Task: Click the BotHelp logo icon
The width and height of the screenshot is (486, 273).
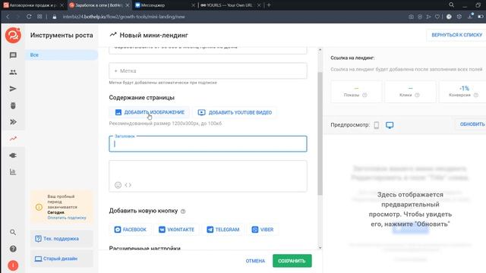Action: (x=13, y=35)
